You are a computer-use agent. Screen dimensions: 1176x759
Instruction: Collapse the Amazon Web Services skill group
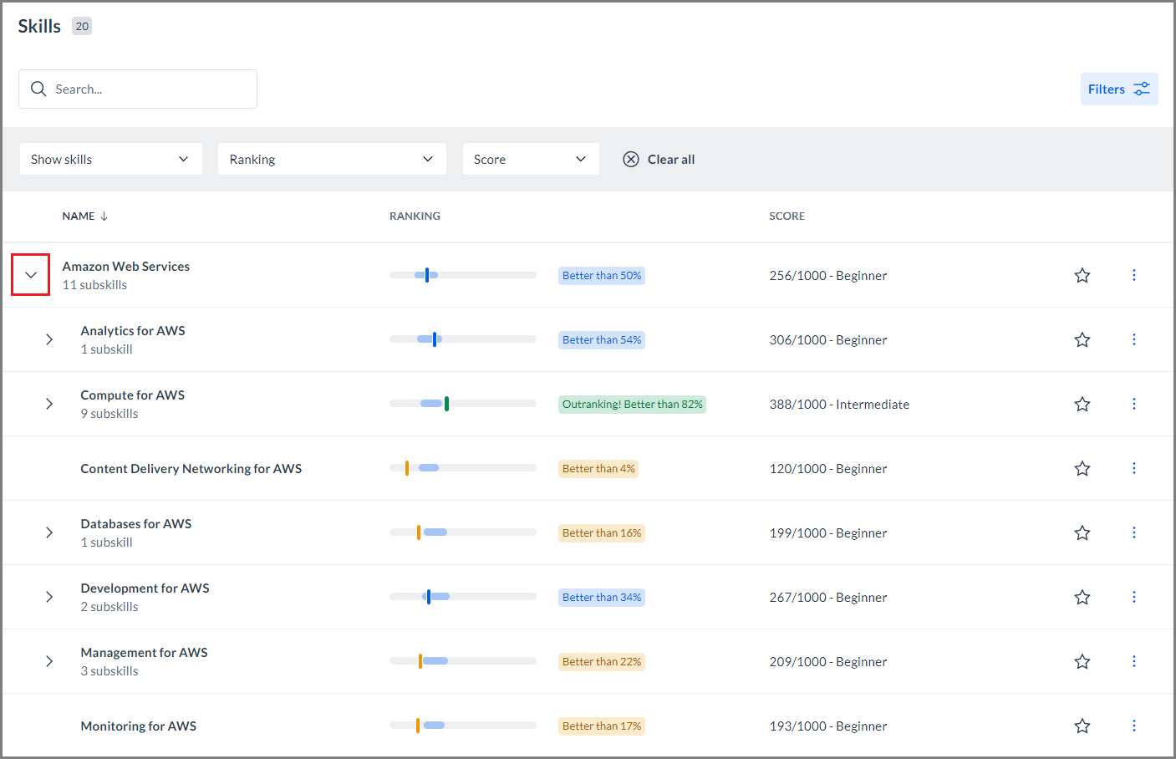point(31,275)
